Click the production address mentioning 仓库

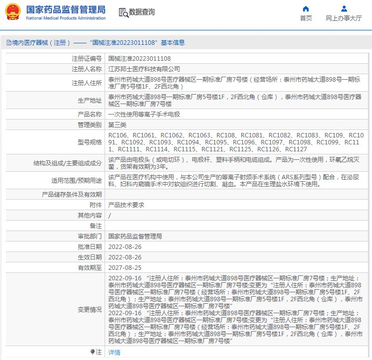tap(235, 101)
